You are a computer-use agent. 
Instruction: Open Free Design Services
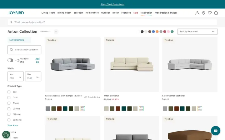click(x=166, y=13)
